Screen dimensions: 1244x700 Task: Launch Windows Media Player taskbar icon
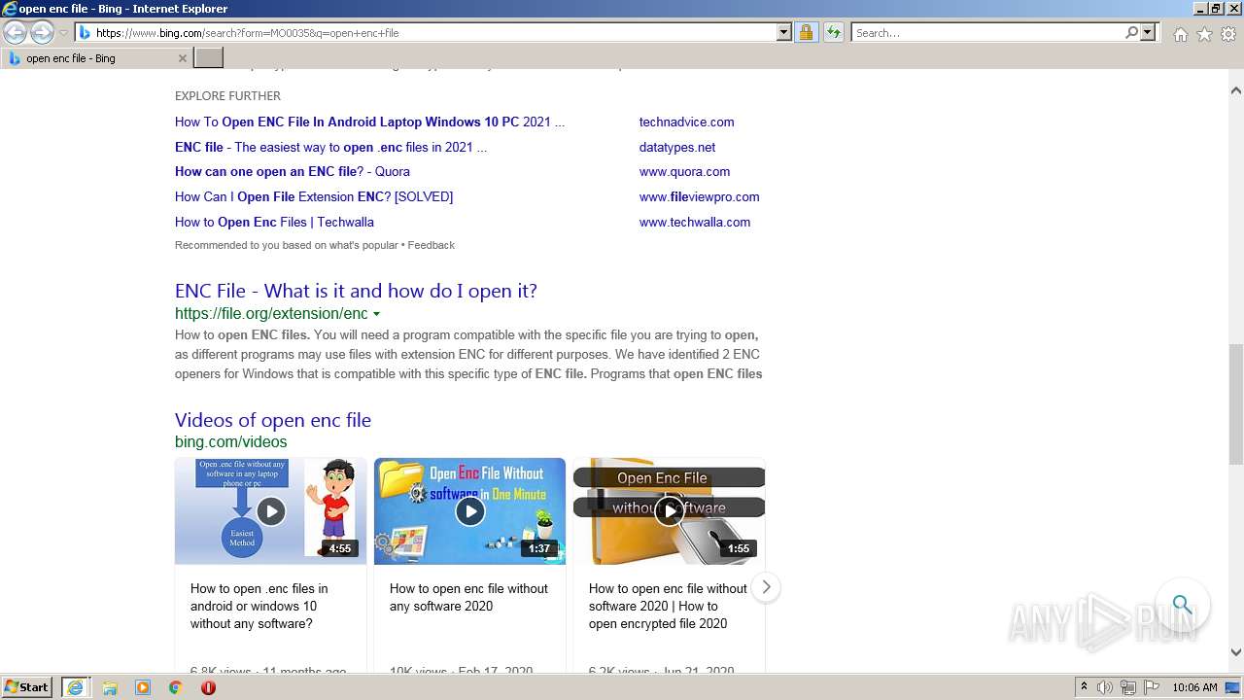tap(143, 687)
